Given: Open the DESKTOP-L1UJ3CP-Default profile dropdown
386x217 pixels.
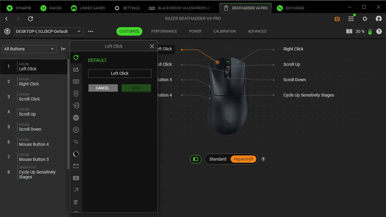Looking at the screenshot, I should (x=49, y=31).
